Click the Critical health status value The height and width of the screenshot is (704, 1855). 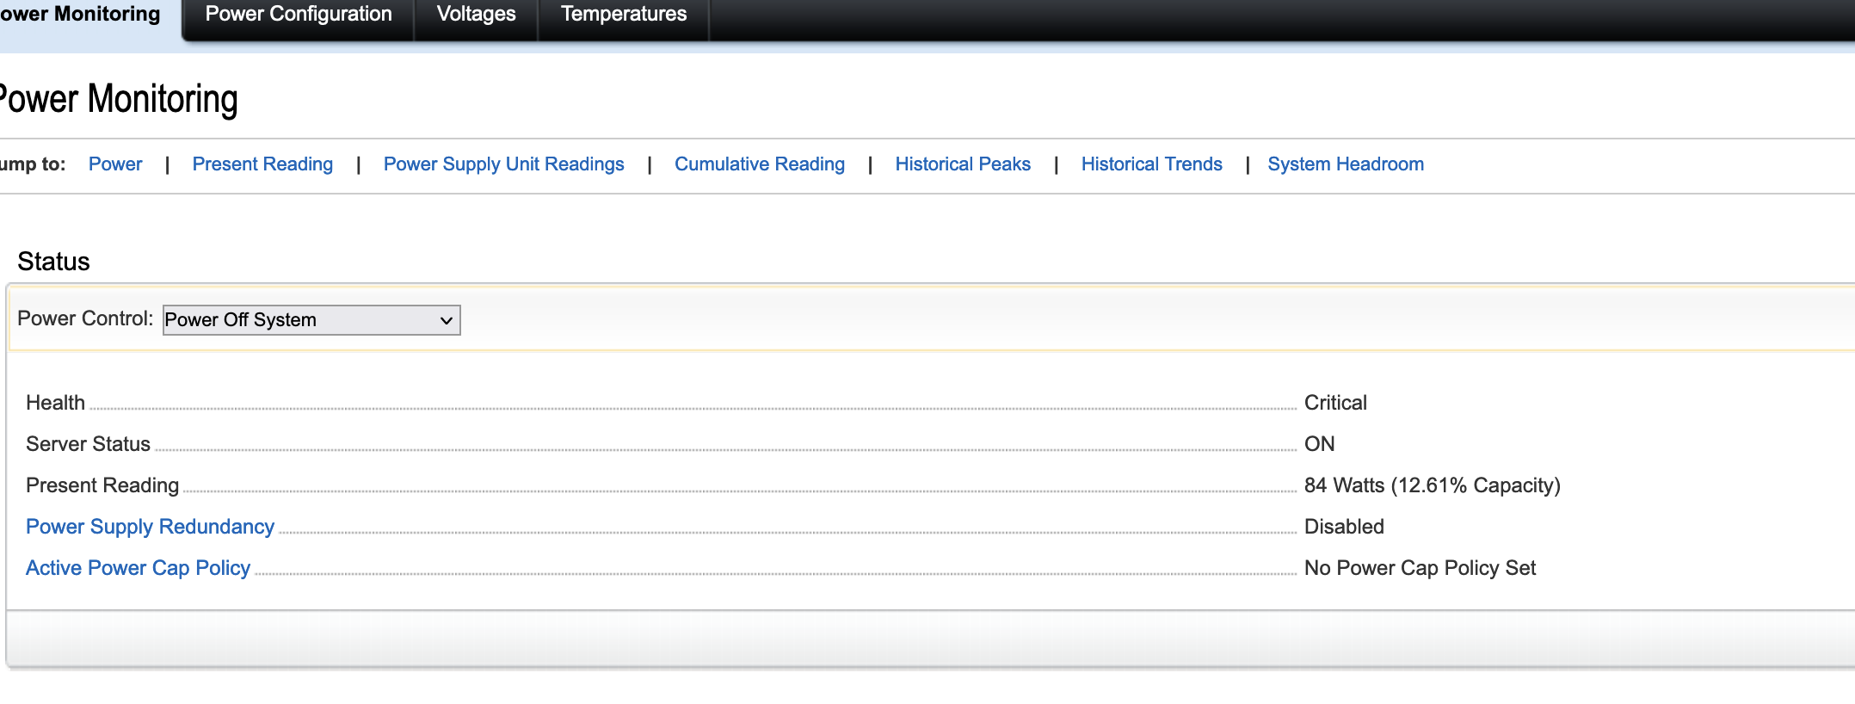coord(1334,403)
